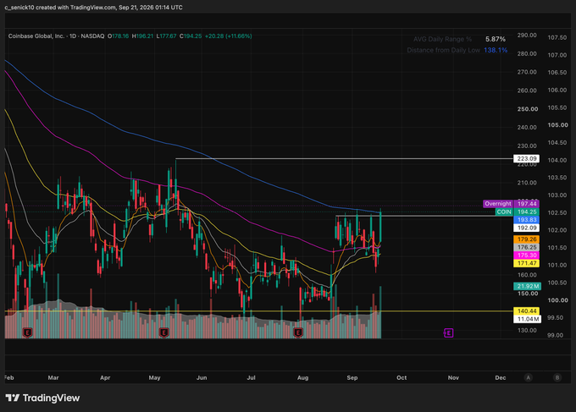Click the Oct label on the time axis
Image resolution: width=576 pixels, height=412 pixels.
[402, 377]
